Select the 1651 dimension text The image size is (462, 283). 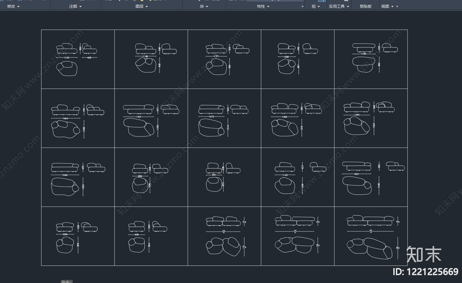[x=357, y=174]
